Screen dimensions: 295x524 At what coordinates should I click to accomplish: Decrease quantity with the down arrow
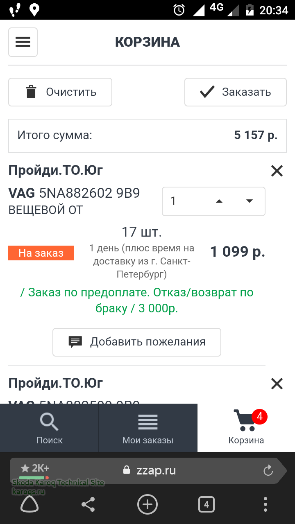point(249,201)
